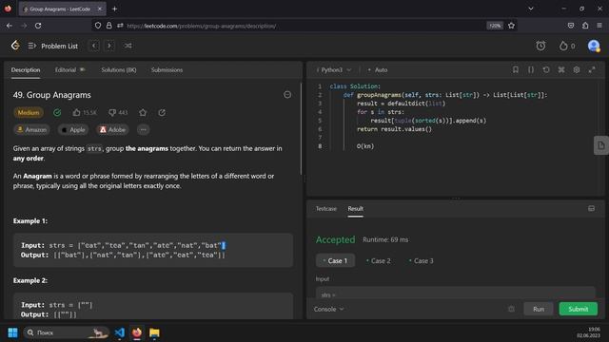Click the LeetCode logo icon
This screenshot has height=342, width=609.
click(15, 46)
